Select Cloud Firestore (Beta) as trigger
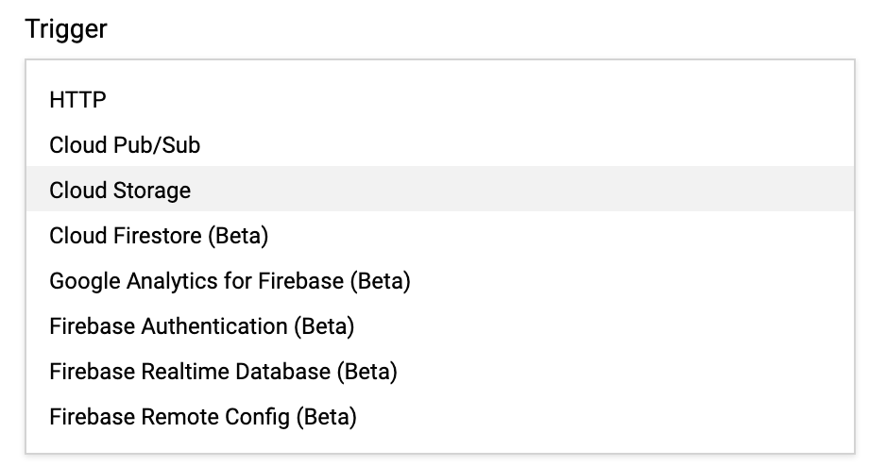 click(x=159, y=236)
